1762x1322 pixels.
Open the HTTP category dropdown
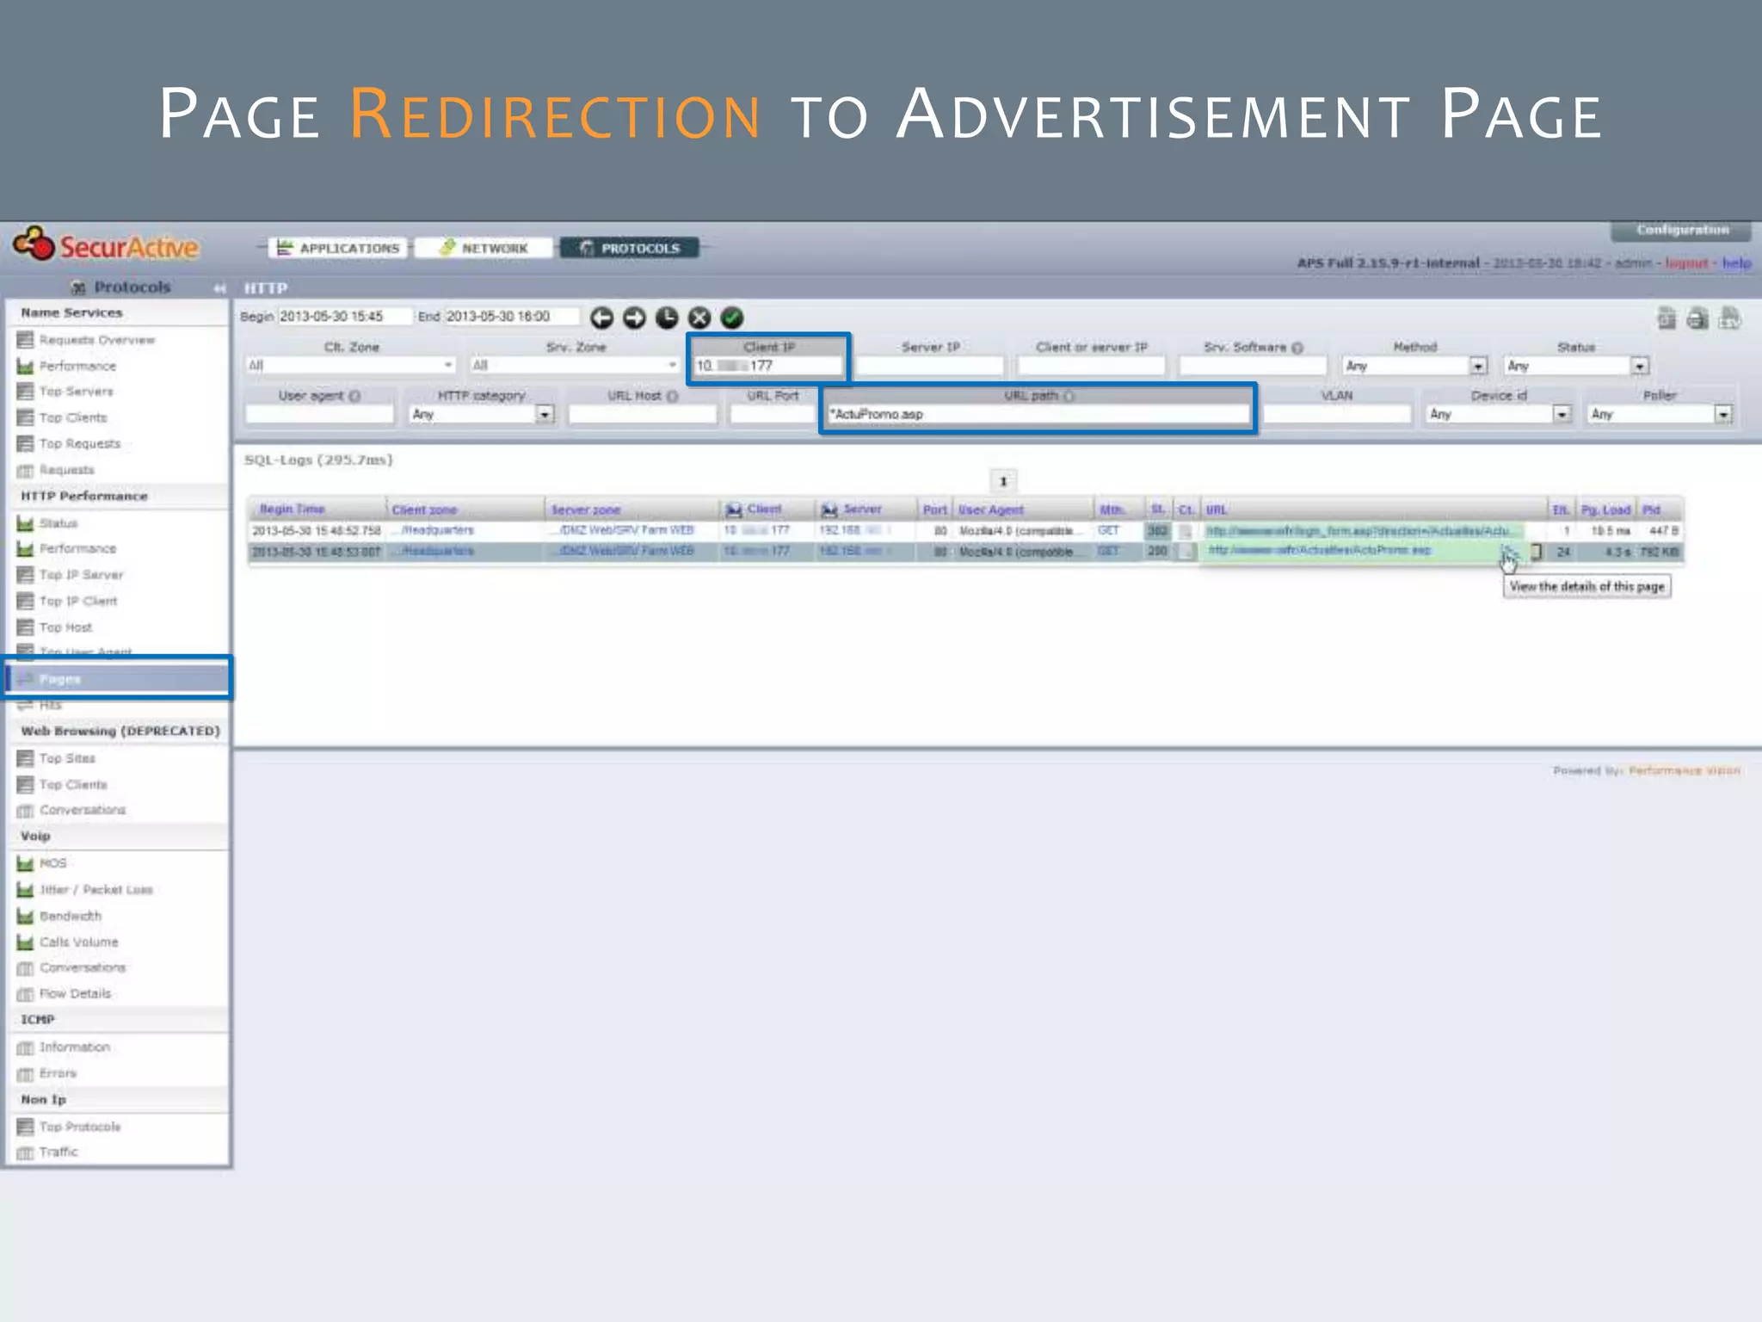tap(481, 415)
